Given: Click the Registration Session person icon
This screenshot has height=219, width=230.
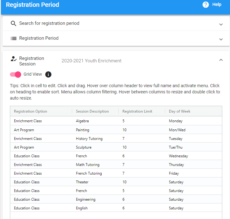Looking at the screenshot, I should [x=13, y=59].
